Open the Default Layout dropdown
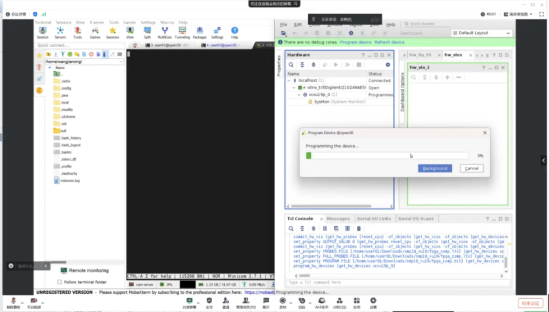Viewport: 549px width, 312px height. click(x=482, y=33)
